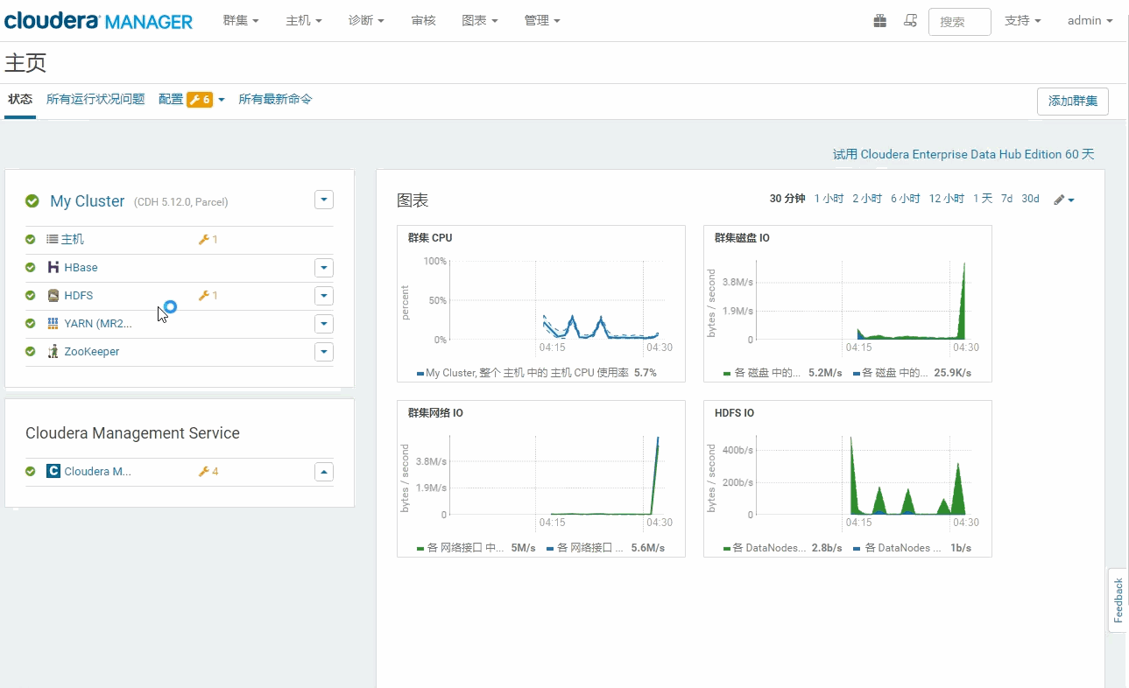
Task: Open the Feedback side tab
Action: [1118, 600]
